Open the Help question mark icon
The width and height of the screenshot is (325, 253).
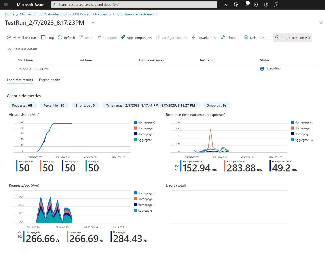pos(266,5)
